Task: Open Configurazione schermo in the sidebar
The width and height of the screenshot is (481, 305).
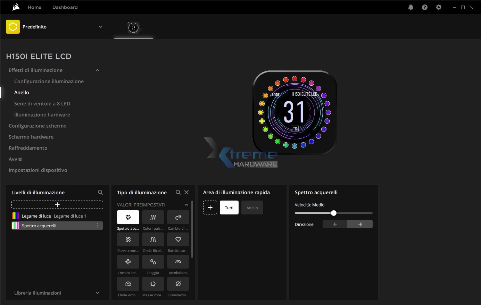Action: point(38,126)
